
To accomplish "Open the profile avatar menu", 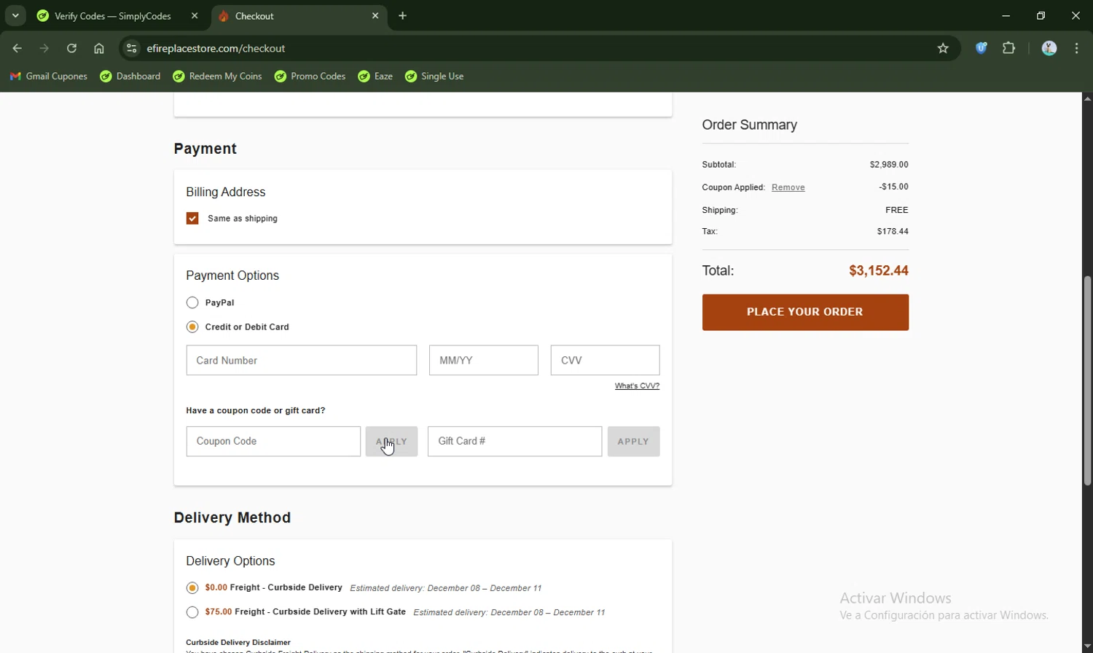I will pyautogui.click(x=1049, y=49).
